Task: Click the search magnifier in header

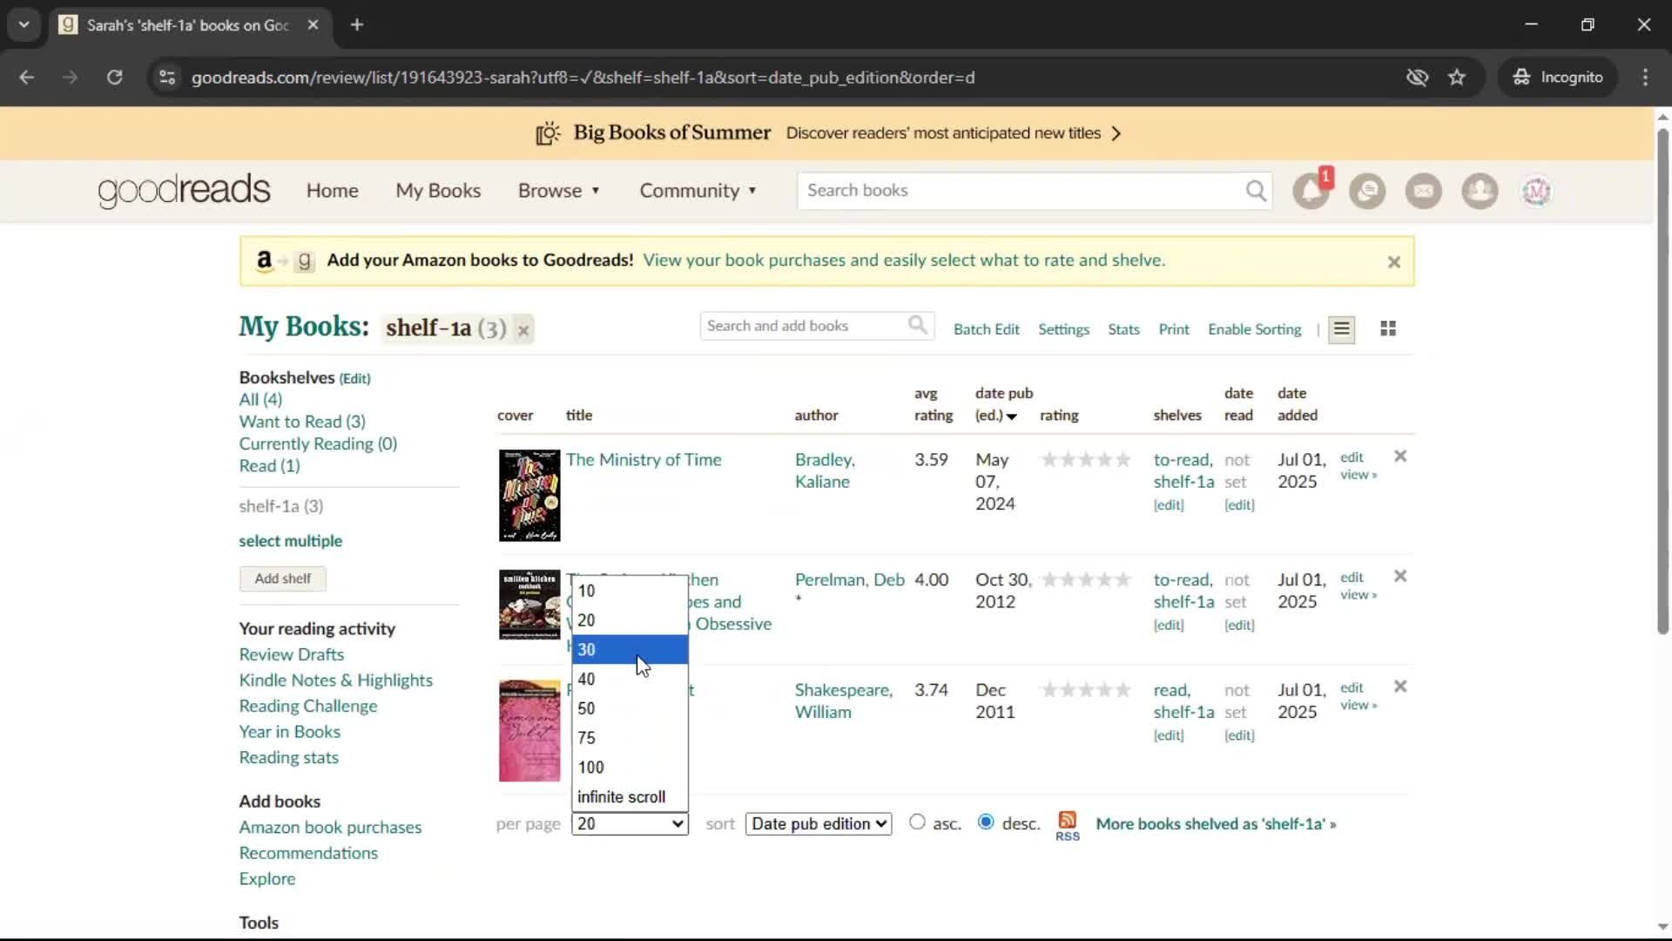Action: point(1256,191)
